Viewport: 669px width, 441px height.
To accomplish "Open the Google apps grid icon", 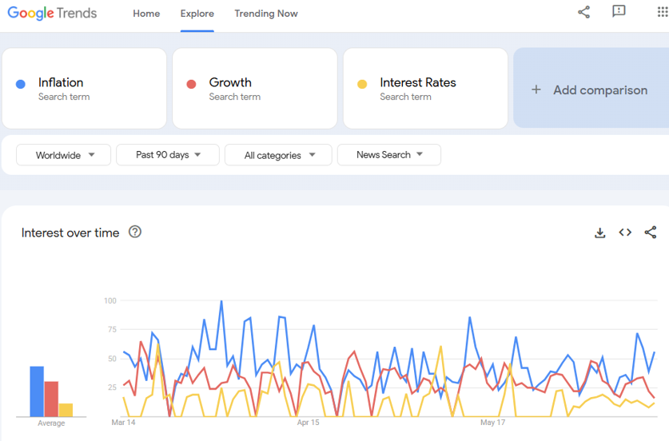I will point(663,12).
